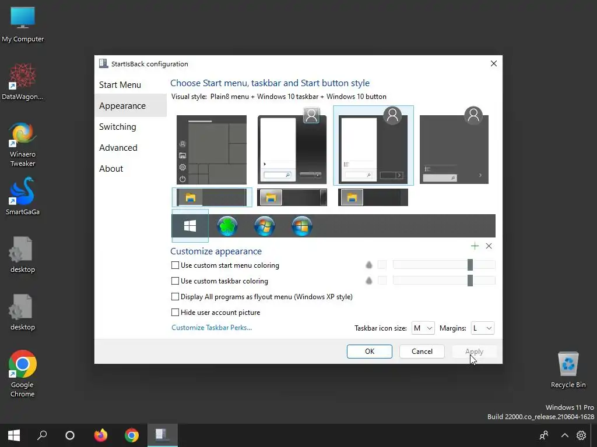Select the Windows 8 colored flag start orb
This screenshot has width=597, height=447.
302,226
